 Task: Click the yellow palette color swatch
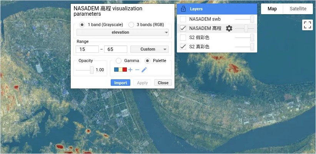120,70
